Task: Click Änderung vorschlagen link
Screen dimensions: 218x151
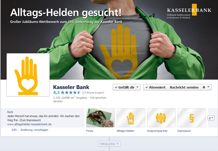Action: coord(34,130)
